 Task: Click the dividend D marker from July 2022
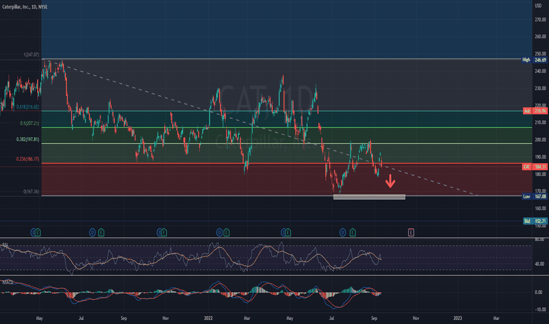pyautogui.click(x=343, y=232)
